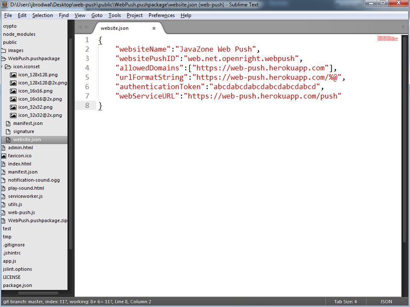410x307 pixels.
Task: Open JSON syntax selector in status bar
Action: pyautogui.click(x=386, y=301)
